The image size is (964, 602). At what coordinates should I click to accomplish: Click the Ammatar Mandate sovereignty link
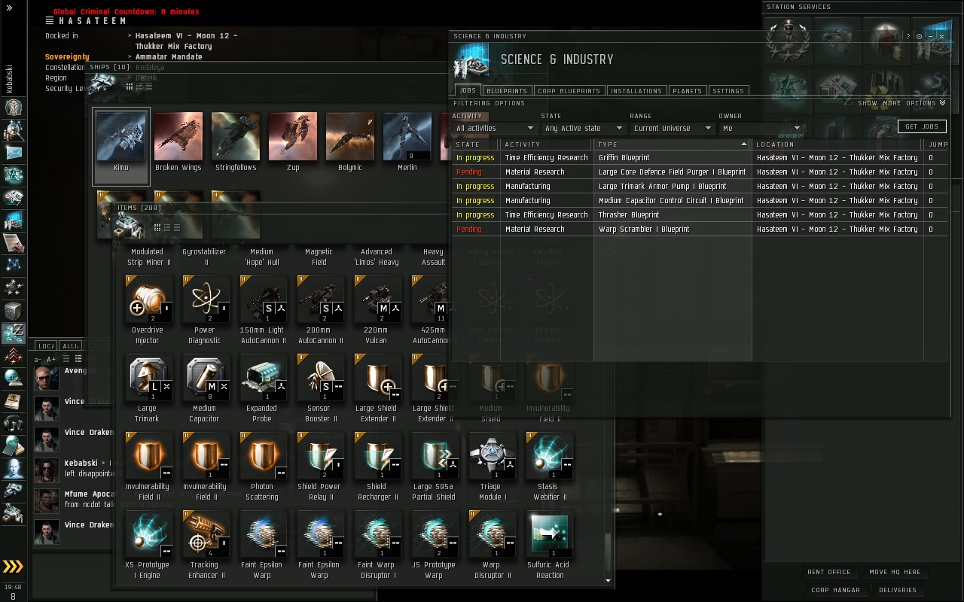pos(169,56)
